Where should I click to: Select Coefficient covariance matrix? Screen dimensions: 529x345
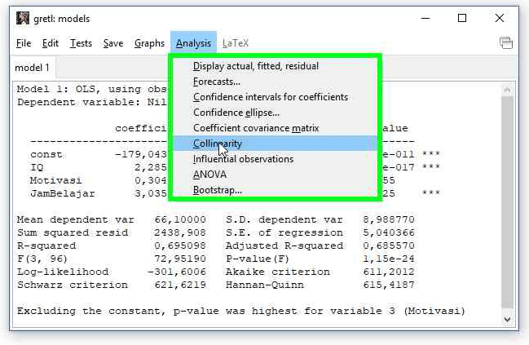tap(255, 128)
